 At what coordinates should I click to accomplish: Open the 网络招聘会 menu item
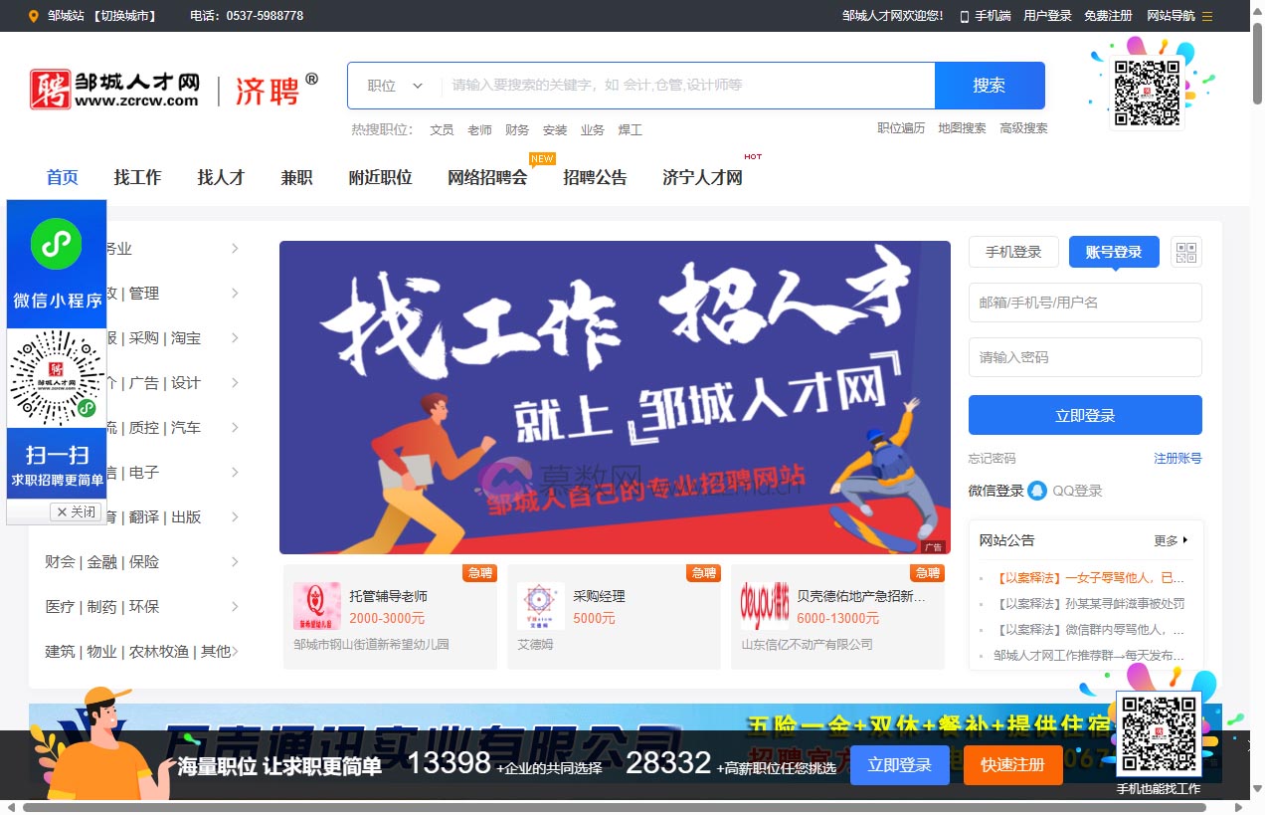[487, 176]
